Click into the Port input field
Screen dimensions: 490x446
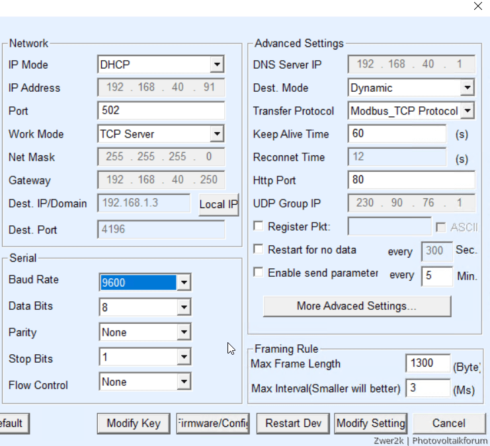(x=161, y=111)
